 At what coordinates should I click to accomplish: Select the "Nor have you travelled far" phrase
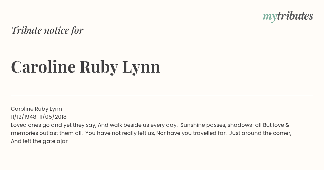191,133
